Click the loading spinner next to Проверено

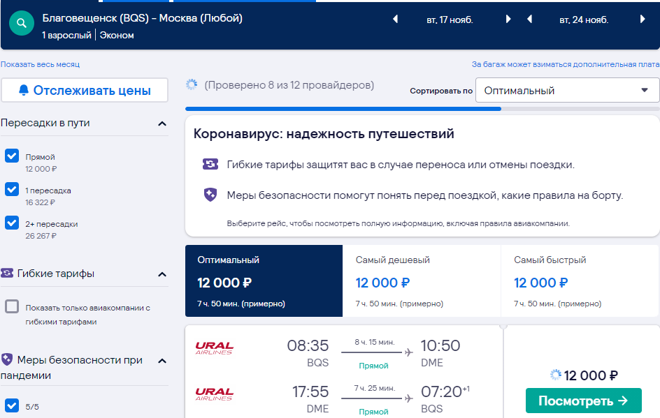(192, 85)
